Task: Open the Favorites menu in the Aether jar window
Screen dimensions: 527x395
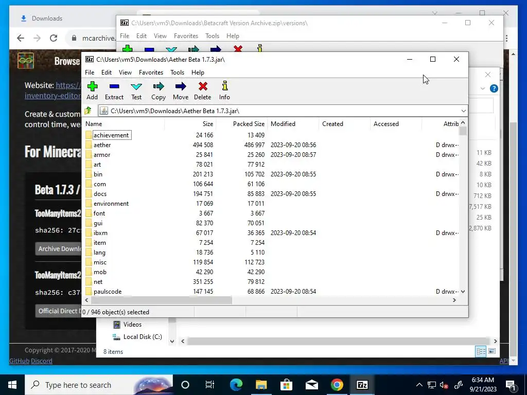Action: [x=151, y=72]
